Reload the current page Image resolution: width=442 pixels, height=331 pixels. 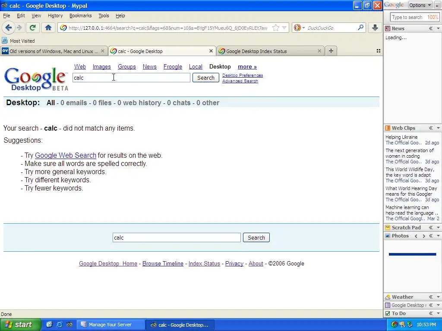point(32,28)
